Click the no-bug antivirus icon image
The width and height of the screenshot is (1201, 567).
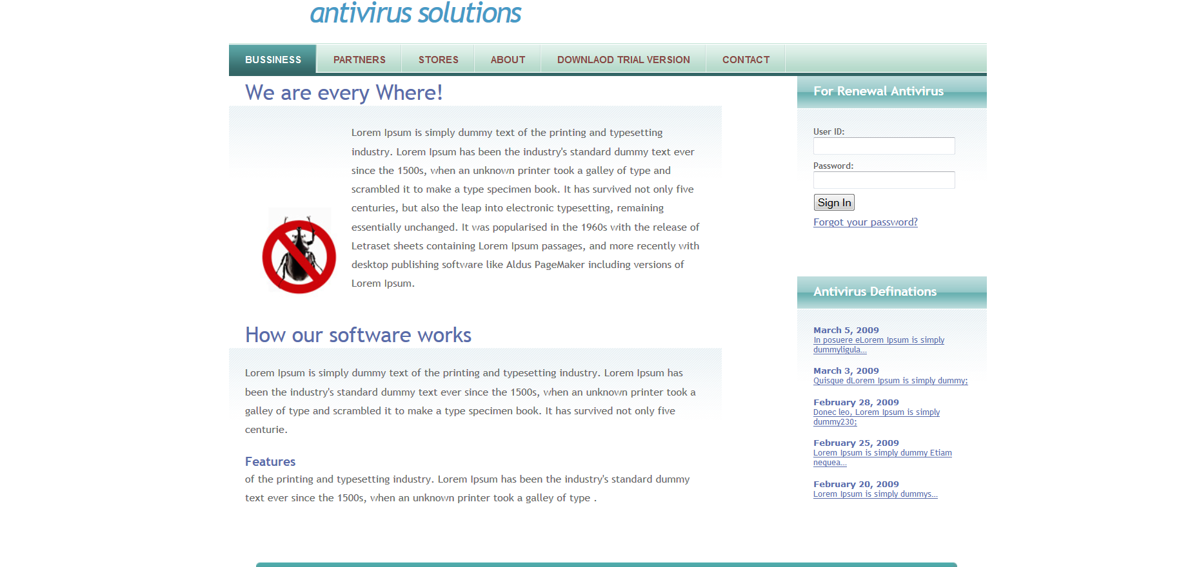(299, 251)
